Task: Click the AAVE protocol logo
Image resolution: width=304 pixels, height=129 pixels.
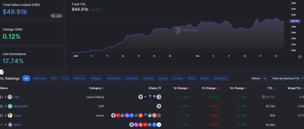Action: 10,125
